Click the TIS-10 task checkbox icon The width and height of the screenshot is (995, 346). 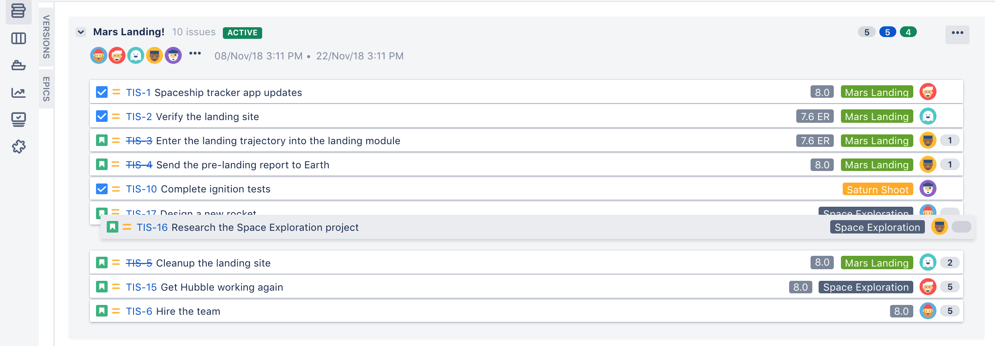tap(102, 188)
